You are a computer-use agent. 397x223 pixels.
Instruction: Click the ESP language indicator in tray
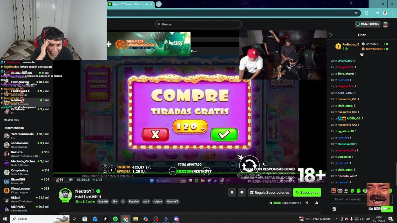pyautogui.click(x=368, y=219)
